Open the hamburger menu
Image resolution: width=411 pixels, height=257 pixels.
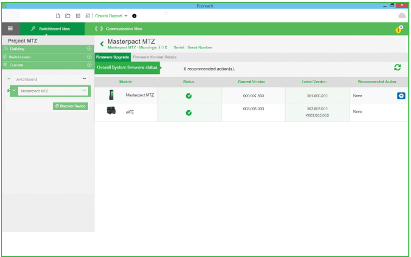(x=10, y=29)
